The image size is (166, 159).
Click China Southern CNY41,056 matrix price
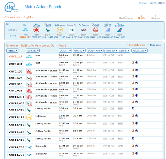[x=120, y=37]
